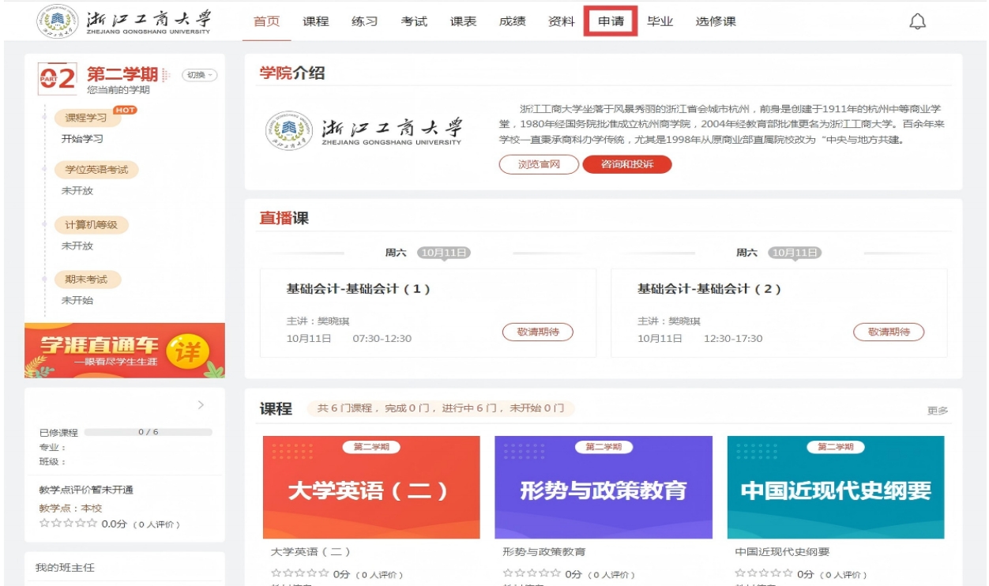This screenshot has width=989, height=586.
Task: Click the 07:30-12:30 time text
Action: [382, 338]
